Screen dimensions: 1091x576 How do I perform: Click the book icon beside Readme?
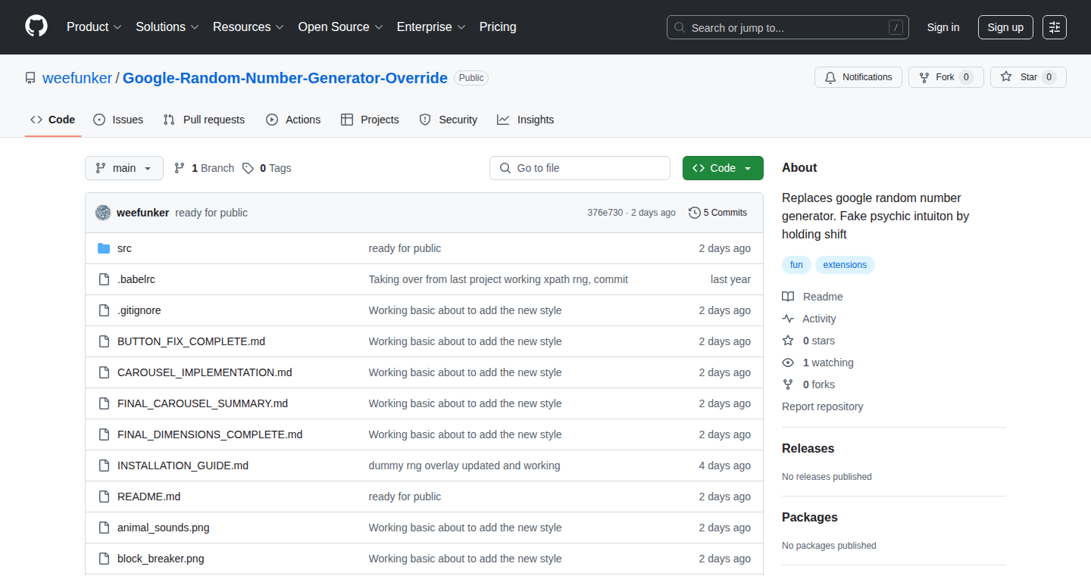[788, 297]
